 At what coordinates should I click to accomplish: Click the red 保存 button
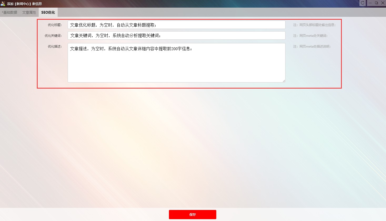[193, 214]
